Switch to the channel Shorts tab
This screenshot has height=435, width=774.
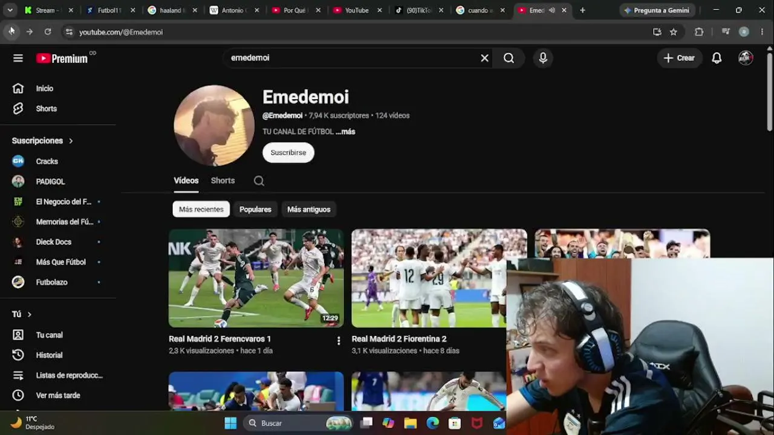[223, 181]
